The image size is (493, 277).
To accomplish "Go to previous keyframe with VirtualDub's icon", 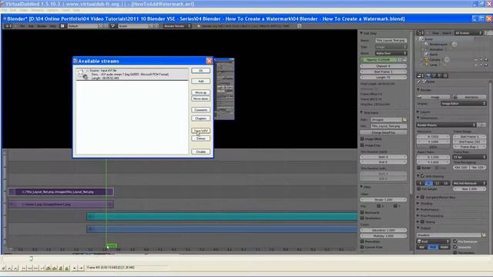I will [48, 268].
